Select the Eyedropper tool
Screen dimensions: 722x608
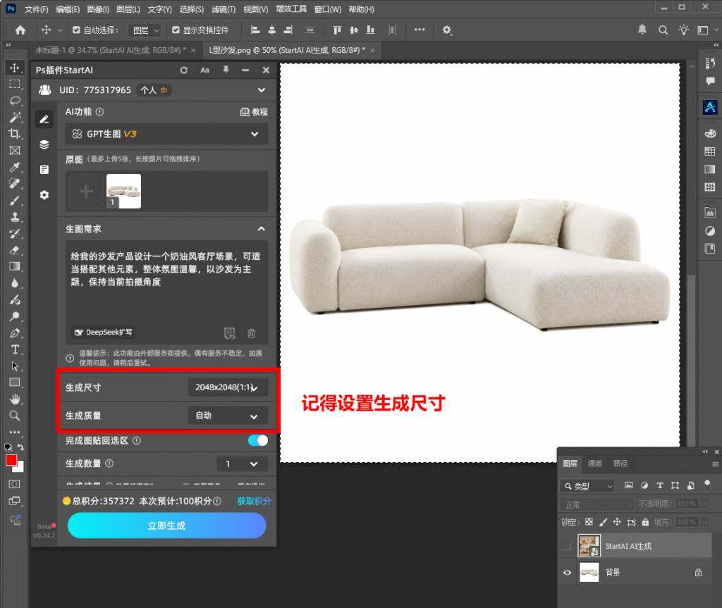click(15, 167)
